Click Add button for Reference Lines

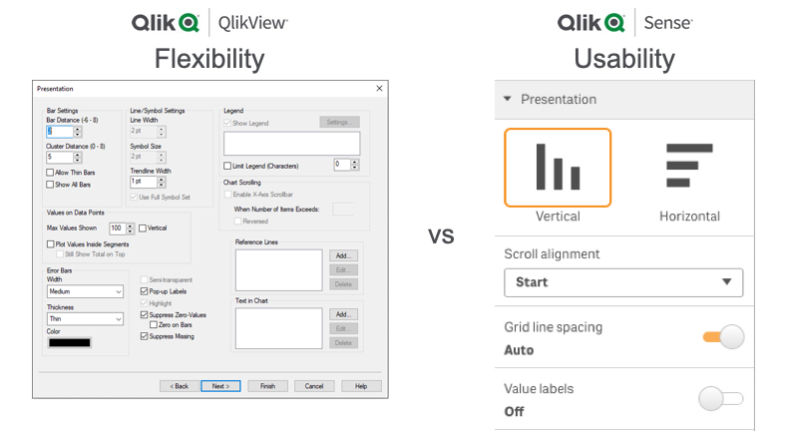[x=343, y=255]
